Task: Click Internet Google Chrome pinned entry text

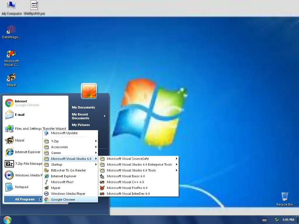Action: click(x=27, y=103)
